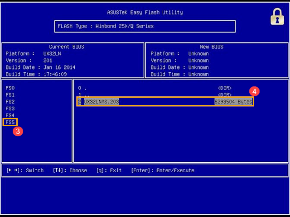Select the FS4 file system

pos(10,115)
